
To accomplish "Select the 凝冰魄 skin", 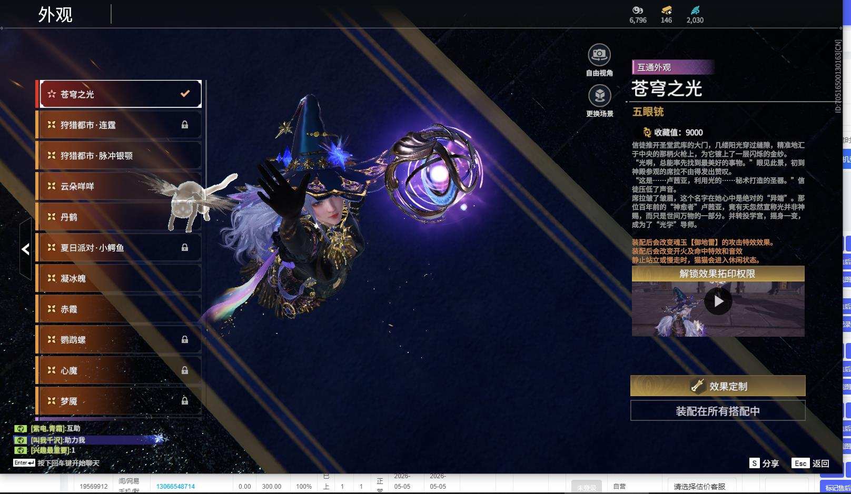I will 119,278.
